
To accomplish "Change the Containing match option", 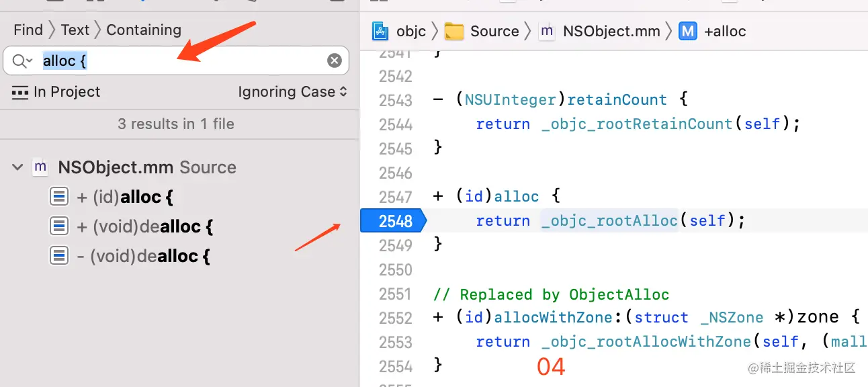I will [144, 30].
